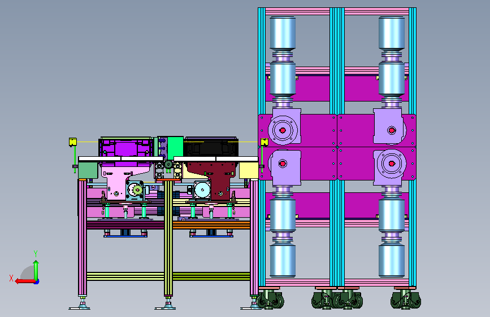This screenshot has height=317, width=490.
Task: Select the pale yellow box beside the tower
Action: pyautogui.click(x=249, y=170)
